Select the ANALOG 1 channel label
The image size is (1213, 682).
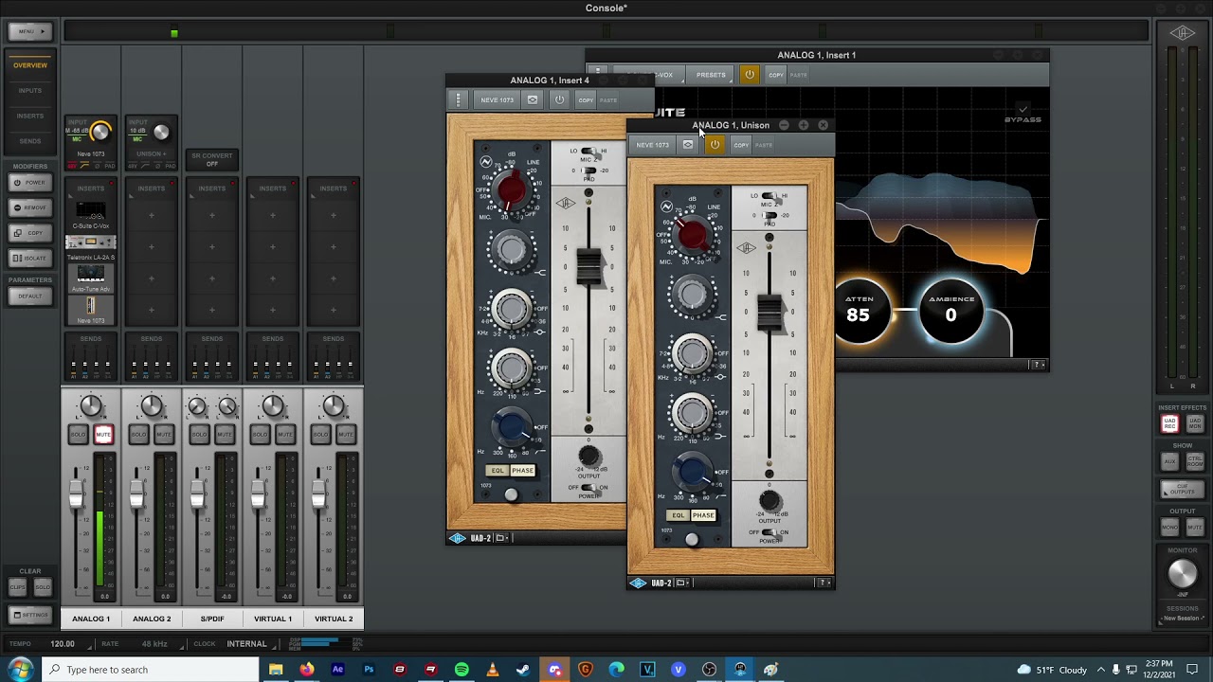(x=91, y=619)
